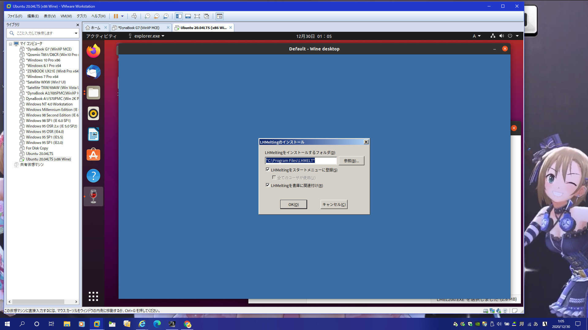
Task: Click the sound card status icon
Action: (499, 311)
